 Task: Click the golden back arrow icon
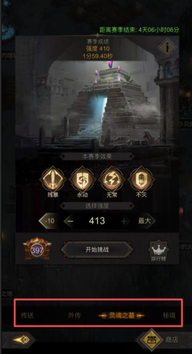pyautogui.click(x=21, y=339)
